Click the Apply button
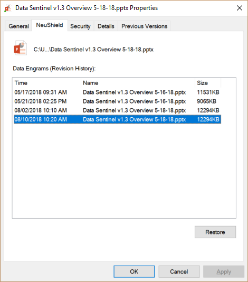The height and width of the screenshot is (282, 248). (x=224, y=271)
